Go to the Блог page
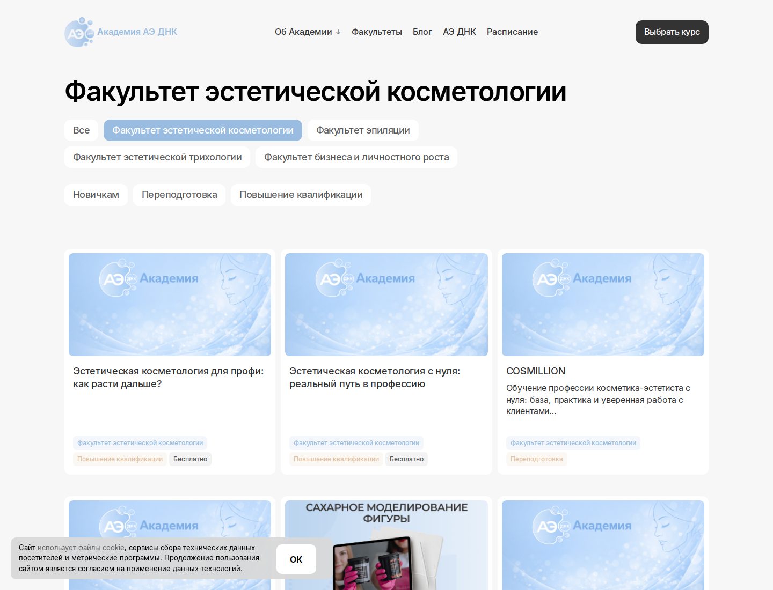This screenshot has height=590, width=773. [422, 32]
